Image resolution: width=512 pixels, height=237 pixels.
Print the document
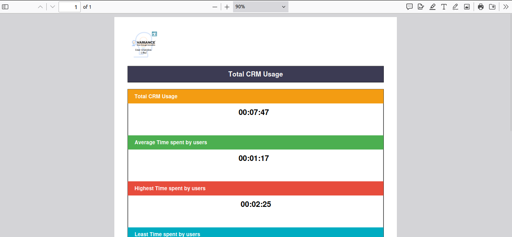pos(481,7)
